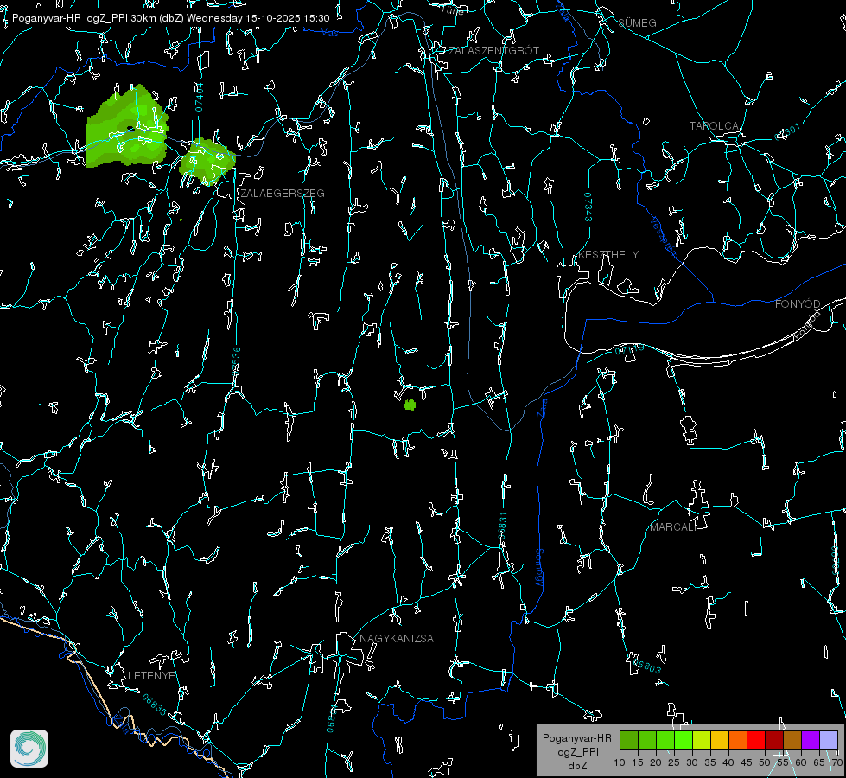The height and width of the screenshot is (778, 846).
Task: Click the blue Somogy county label
Action: click(x=539, y=568)
